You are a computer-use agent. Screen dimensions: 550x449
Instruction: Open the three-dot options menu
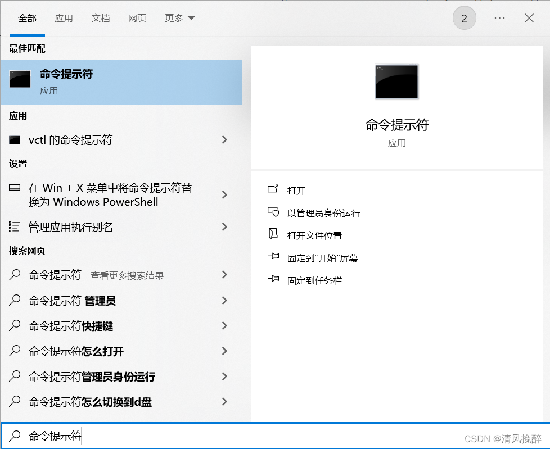coord(499,18)
